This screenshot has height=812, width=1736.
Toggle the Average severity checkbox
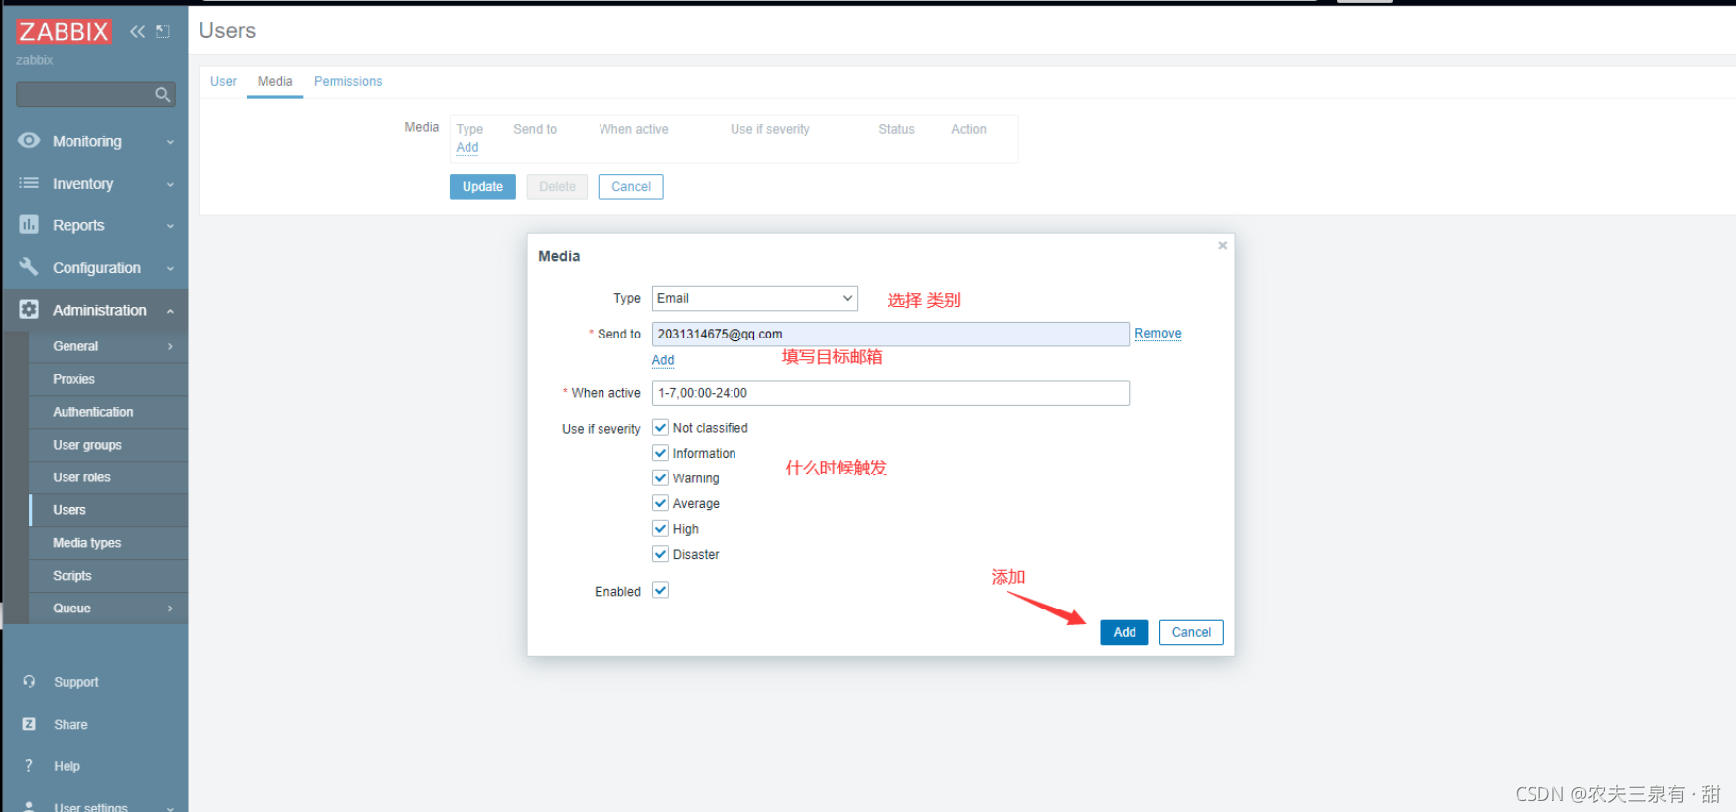[660, 503]
